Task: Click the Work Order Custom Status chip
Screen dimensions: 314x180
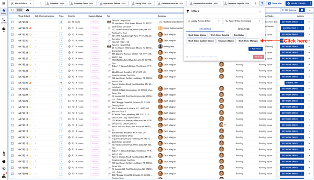Action: tap(201, 41)
